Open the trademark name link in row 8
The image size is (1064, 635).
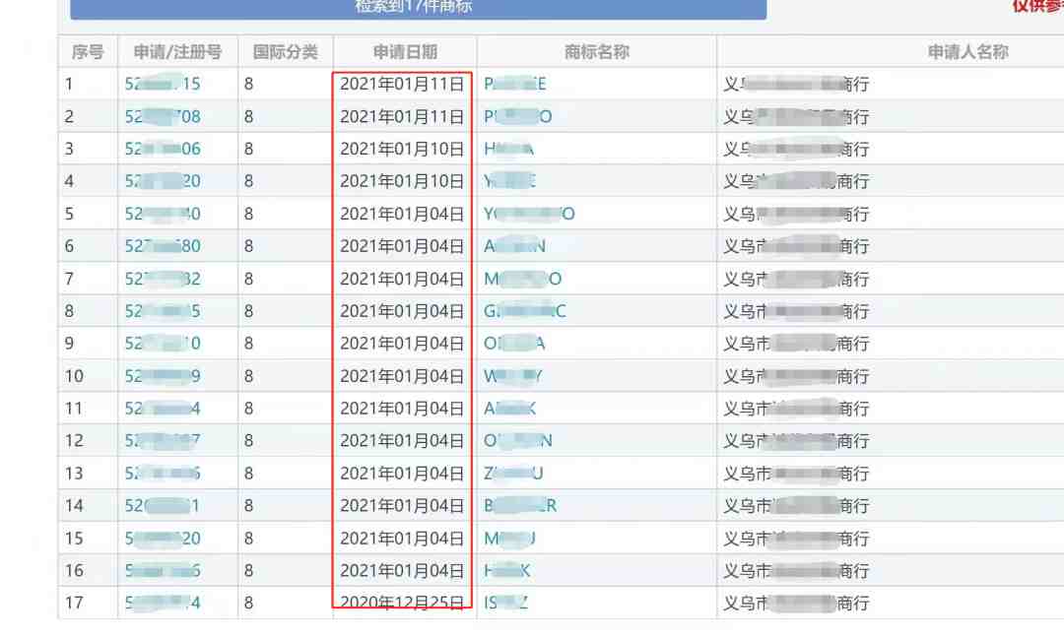524,311
